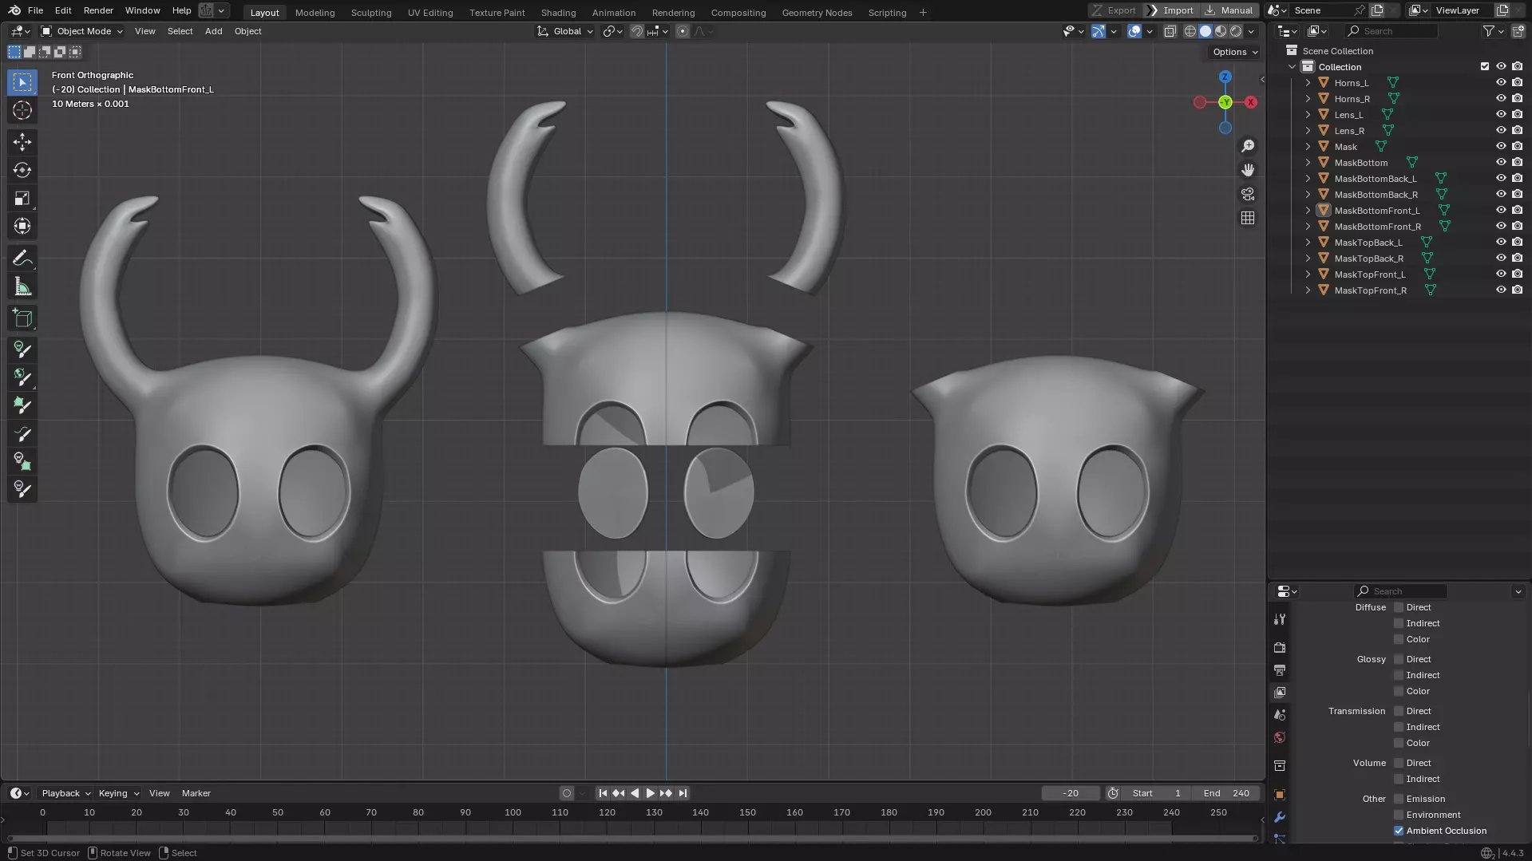Open the Object Mode dropdown
The height and width of the screenshot is (861, 1532).
[x=81, y=31]
